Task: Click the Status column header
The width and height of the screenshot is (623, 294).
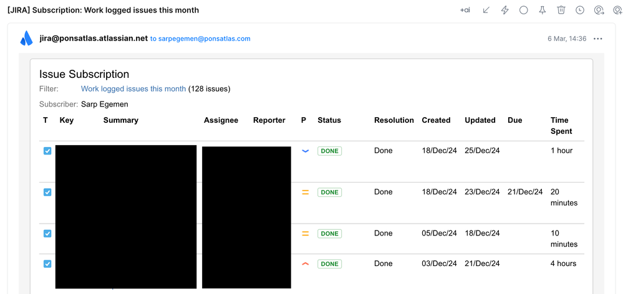Action: point(329,120)
